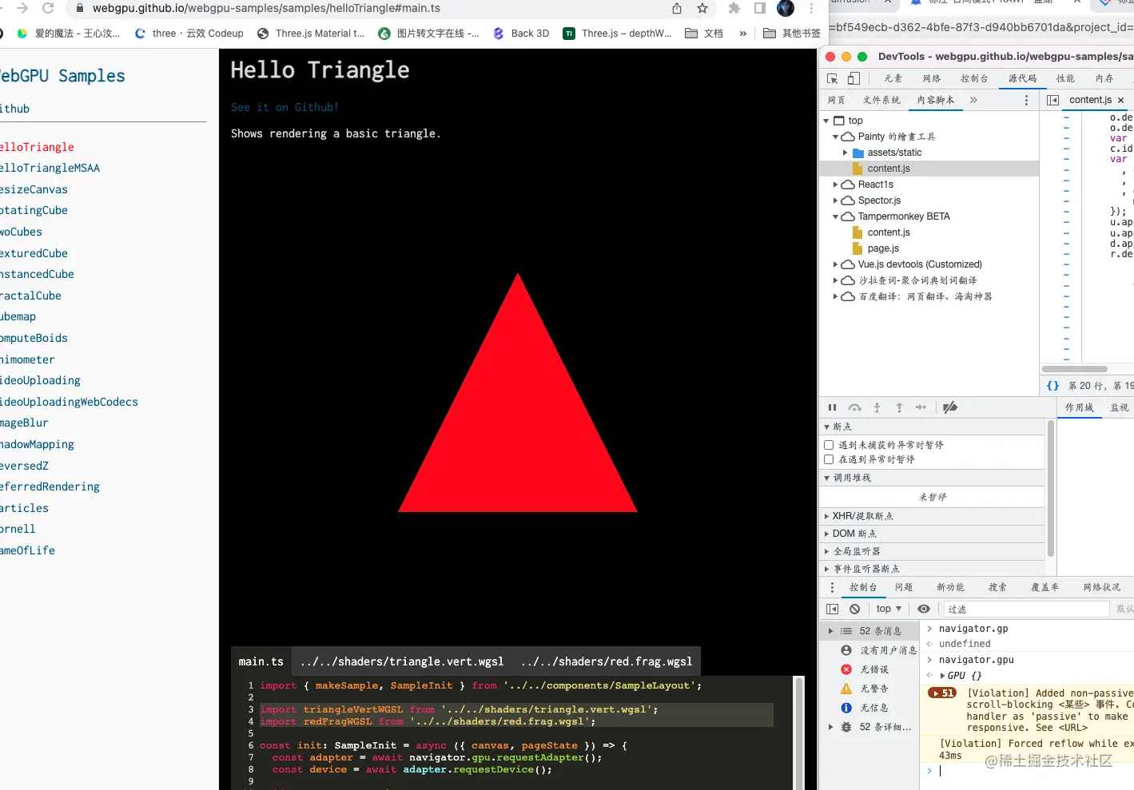Click the editor horizontal scrollbar in Sources

tap(1075, 369)
